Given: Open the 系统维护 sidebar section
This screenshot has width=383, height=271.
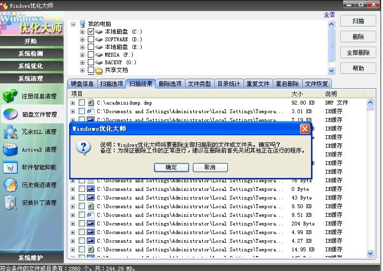Looking at the screenshot, I should 31,258.
